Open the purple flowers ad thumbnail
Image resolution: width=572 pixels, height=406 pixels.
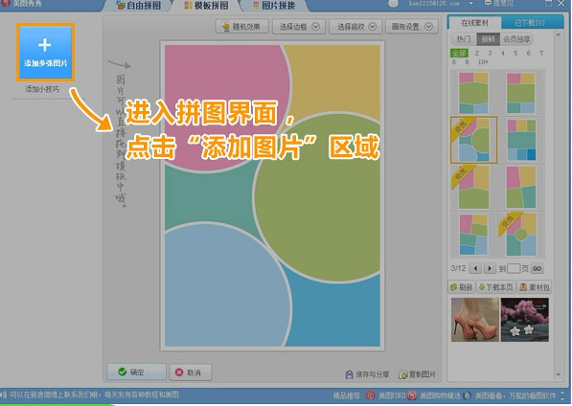pos(525,320)
